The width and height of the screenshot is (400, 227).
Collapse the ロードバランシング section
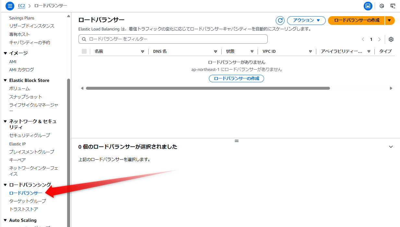(5, 185)
